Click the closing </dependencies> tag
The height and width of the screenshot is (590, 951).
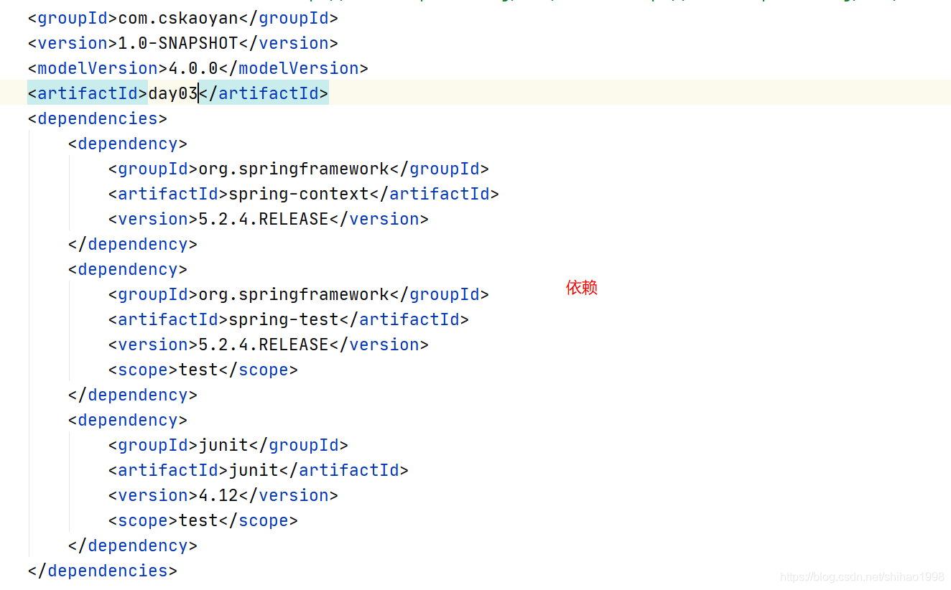pyautogui.click(x=102, y=571)
